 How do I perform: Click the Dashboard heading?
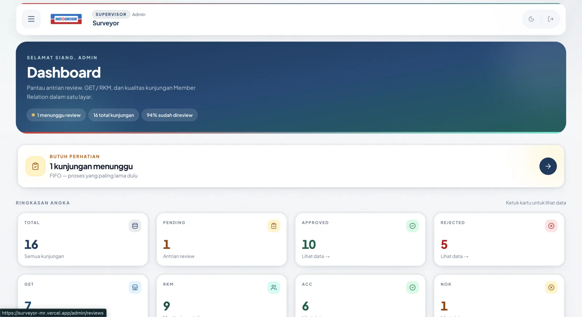(64, 72)
